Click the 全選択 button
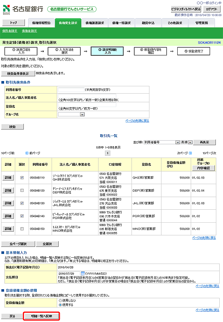This screenshot has height=322, width=223. pos(48,244)
